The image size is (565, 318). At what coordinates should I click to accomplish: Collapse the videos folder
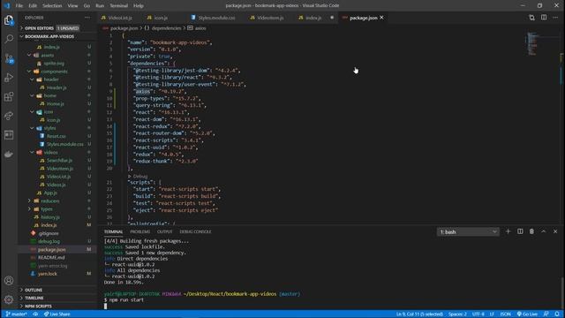32,152
